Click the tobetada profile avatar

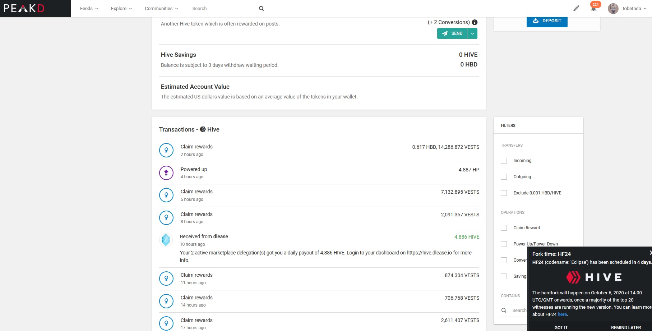point(613,9)
